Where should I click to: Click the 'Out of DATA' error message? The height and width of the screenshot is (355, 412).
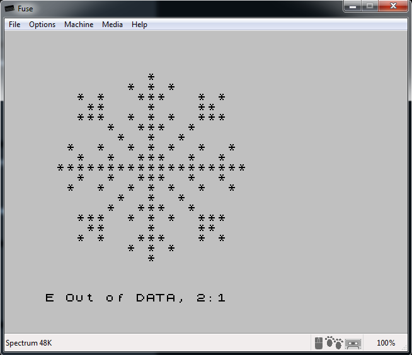point(135,298)
